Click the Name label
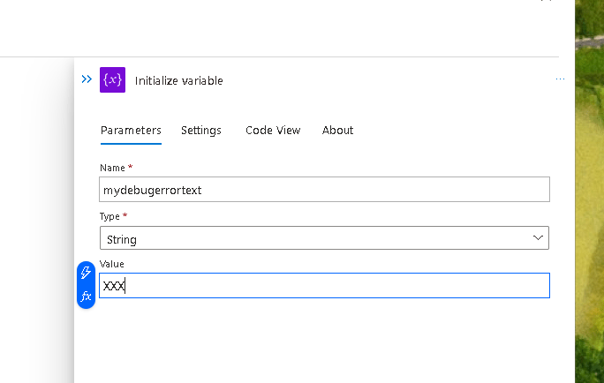604x383 pixels. tap(112, 168)
